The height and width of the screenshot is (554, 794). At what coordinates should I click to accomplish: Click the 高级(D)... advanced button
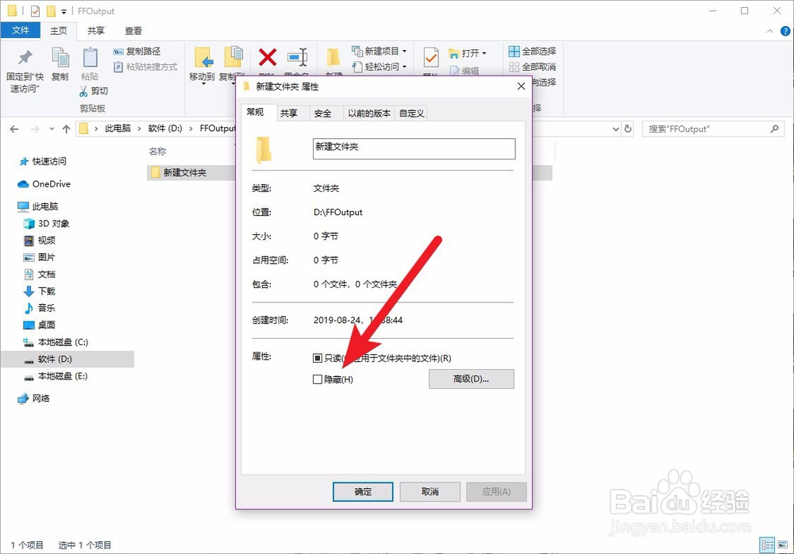[x=471, y=379]
